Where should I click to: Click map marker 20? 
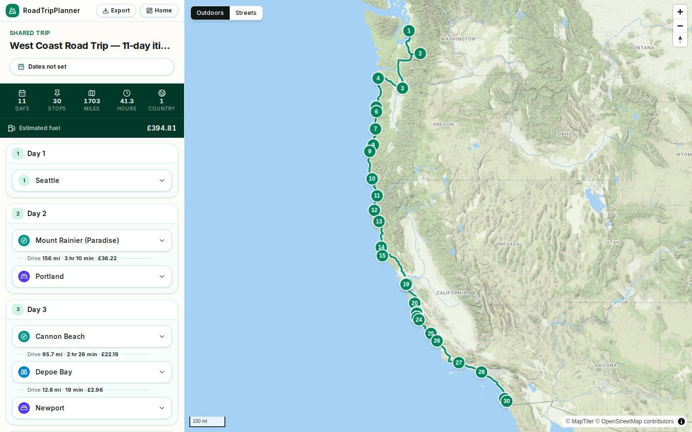pos(415,303)
